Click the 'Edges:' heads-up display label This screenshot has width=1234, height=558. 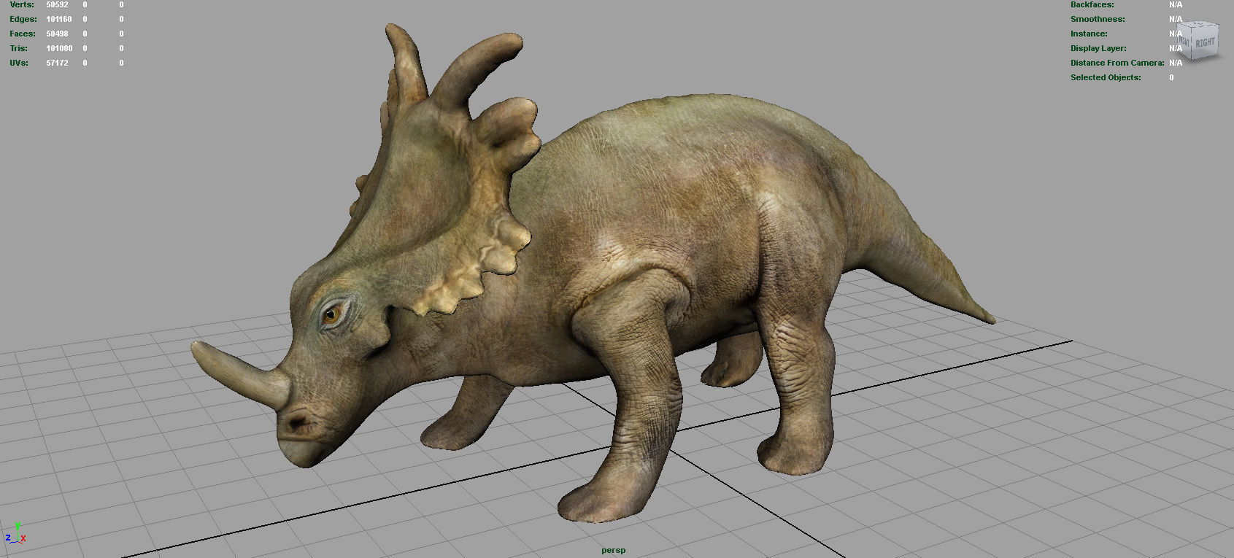23,19
